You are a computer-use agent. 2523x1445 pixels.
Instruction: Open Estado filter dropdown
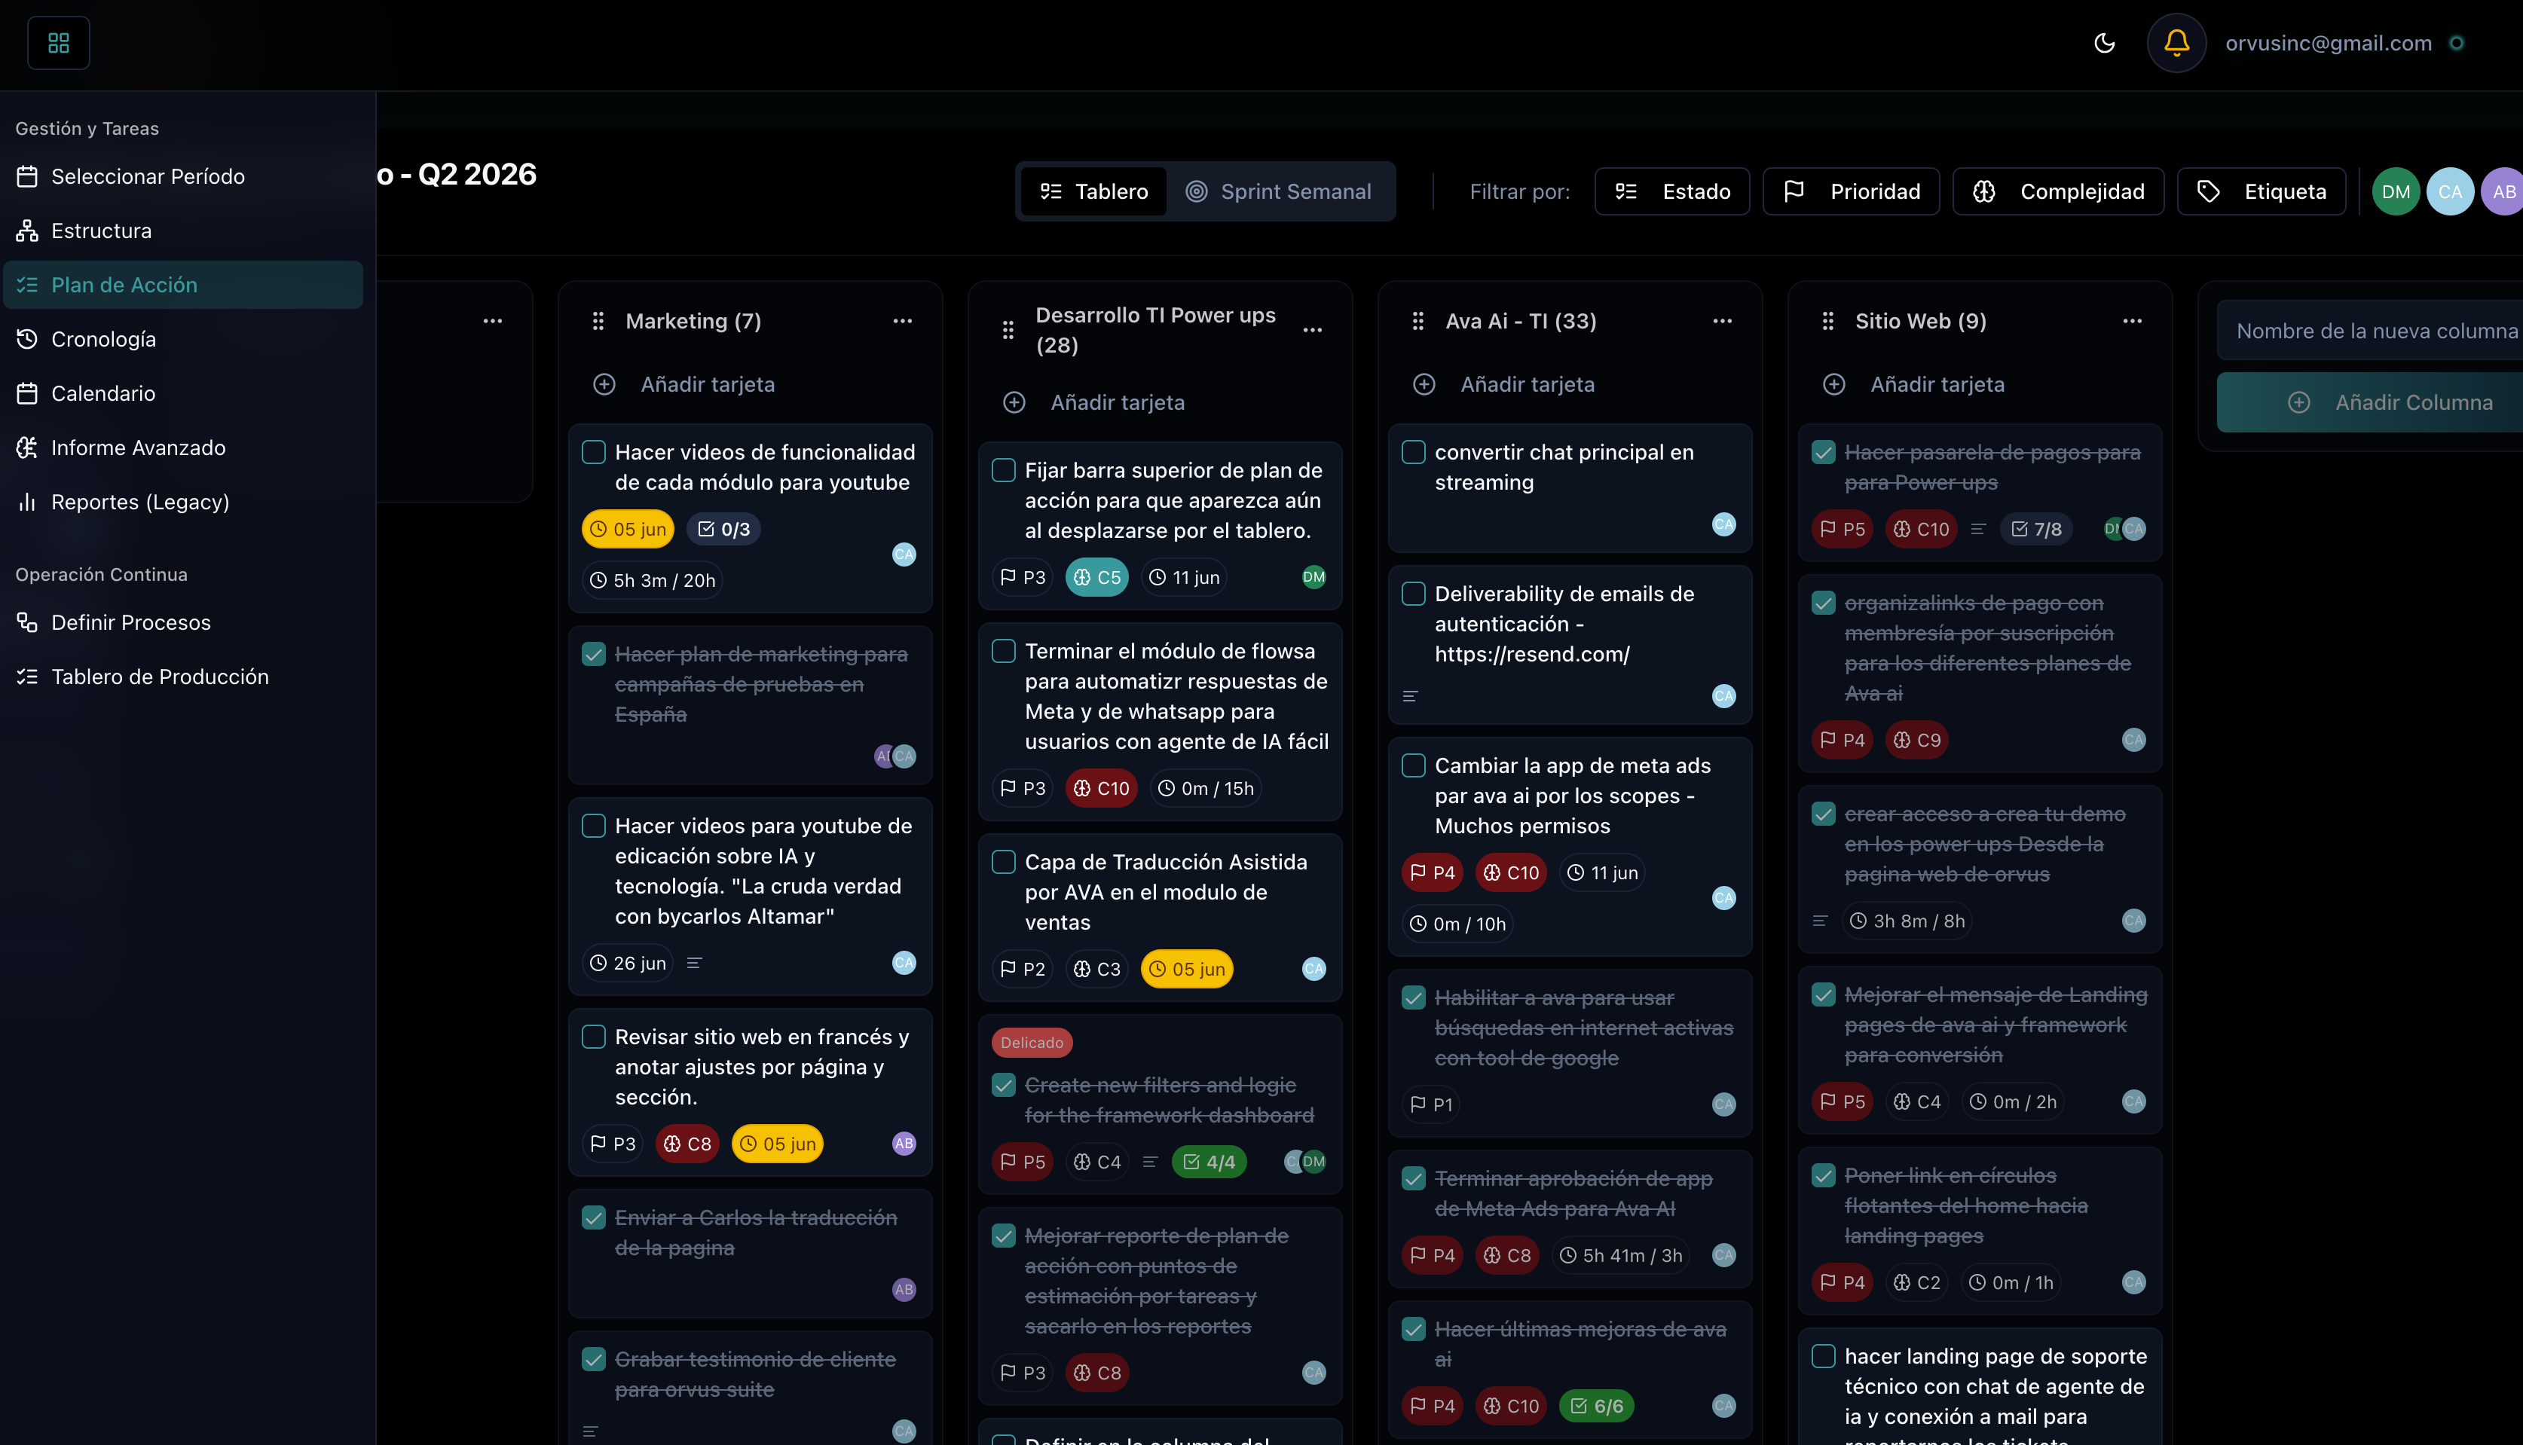tap(1672, 191)
